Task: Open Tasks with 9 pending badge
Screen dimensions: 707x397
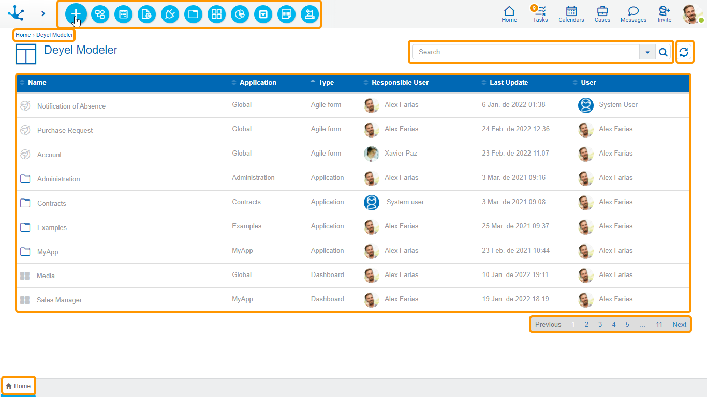Action: tap(540, 14)
